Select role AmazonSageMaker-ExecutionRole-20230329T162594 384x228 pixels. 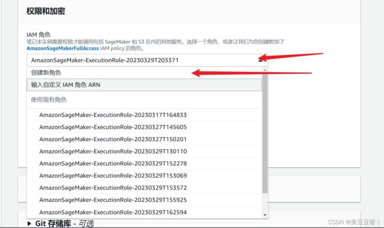(x=144, y=212)
